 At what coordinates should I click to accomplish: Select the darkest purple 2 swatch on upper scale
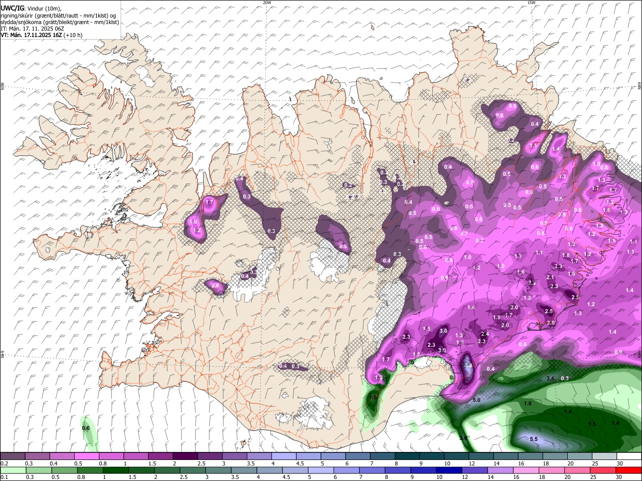tap(185, 456)
